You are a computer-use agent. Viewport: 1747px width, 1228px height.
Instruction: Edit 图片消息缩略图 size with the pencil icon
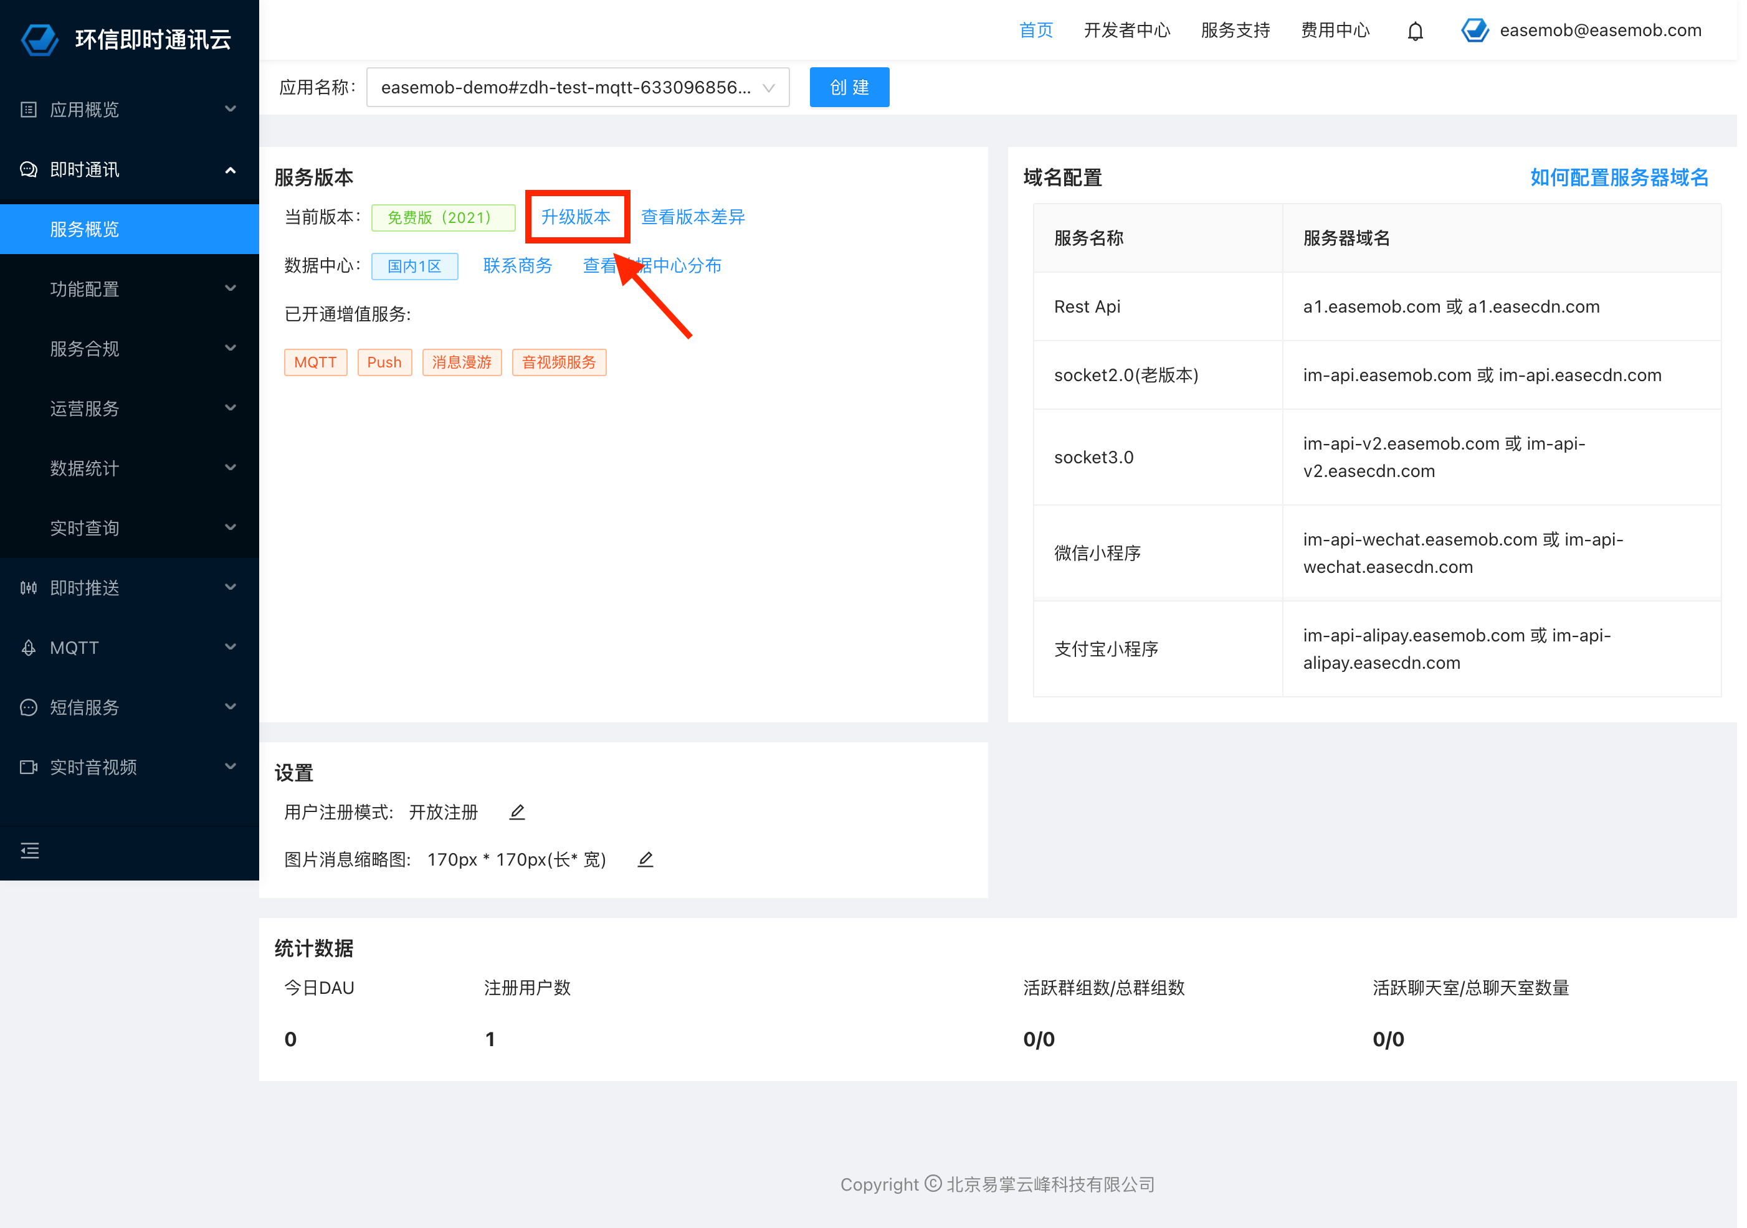(x=645, y=859)
